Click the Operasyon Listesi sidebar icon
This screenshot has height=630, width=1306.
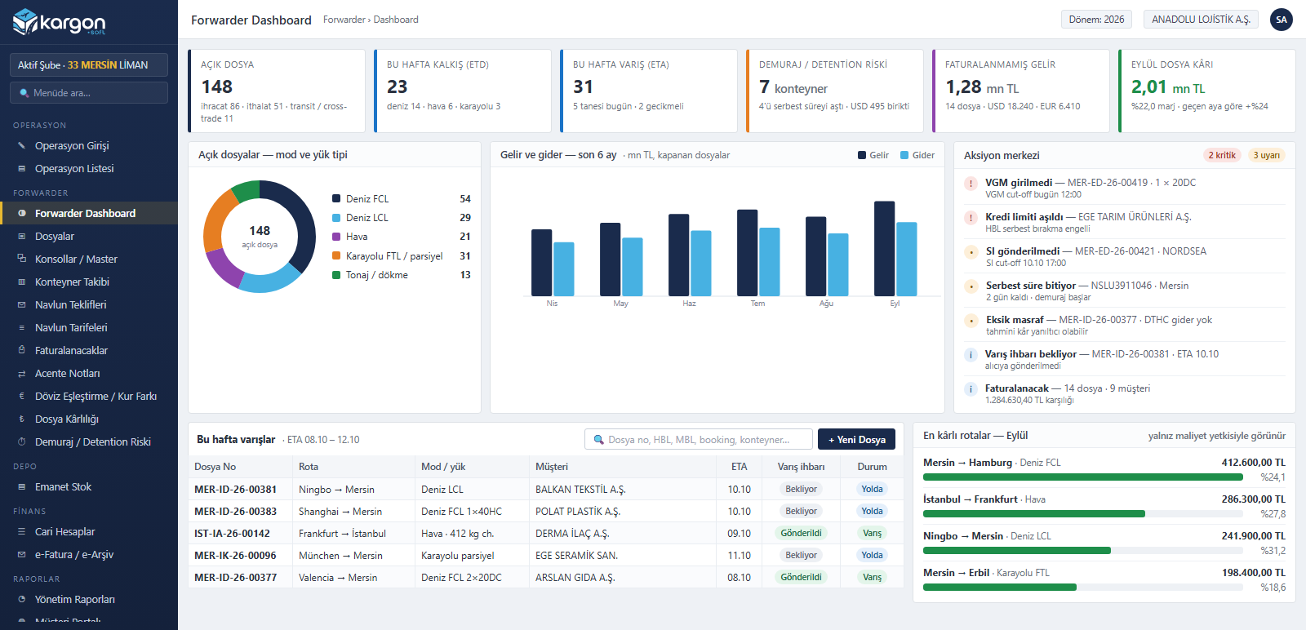tap(22, 169)
